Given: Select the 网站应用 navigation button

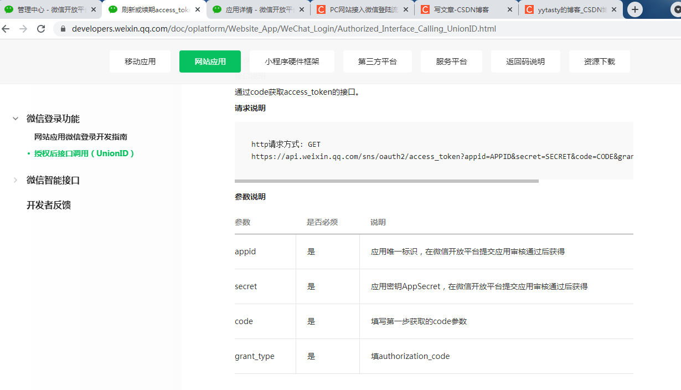Looking at the screenshot, I should tap(210, 61).
